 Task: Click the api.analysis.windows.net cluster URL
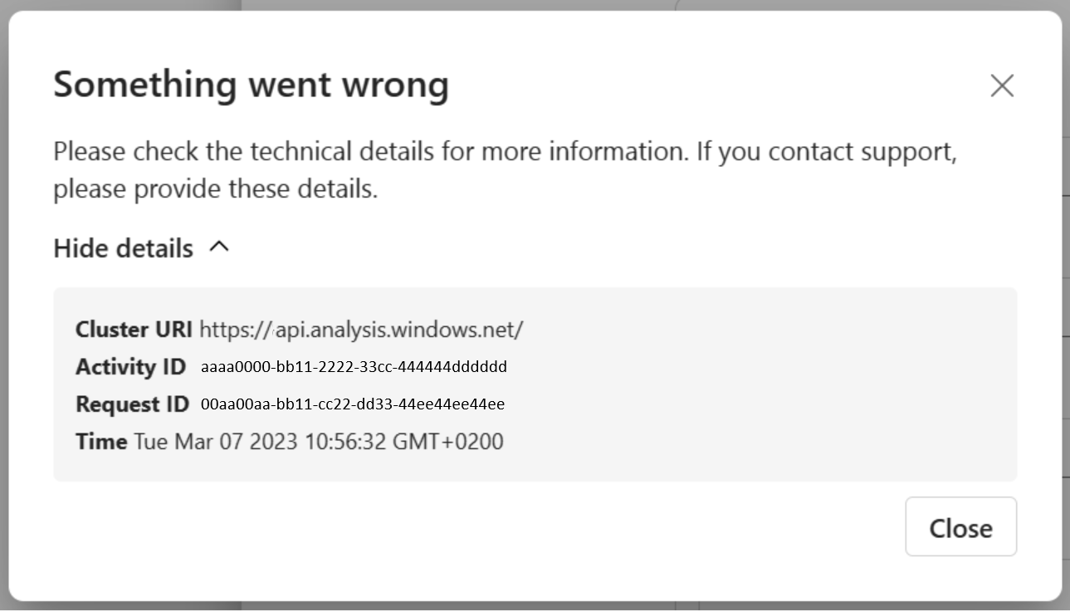click(361, 330)
